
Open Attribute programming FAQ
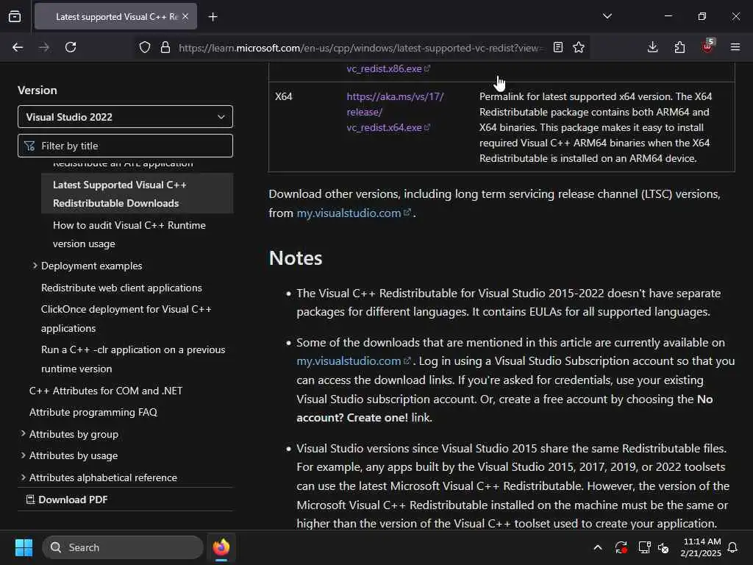(x=93, y=412)
